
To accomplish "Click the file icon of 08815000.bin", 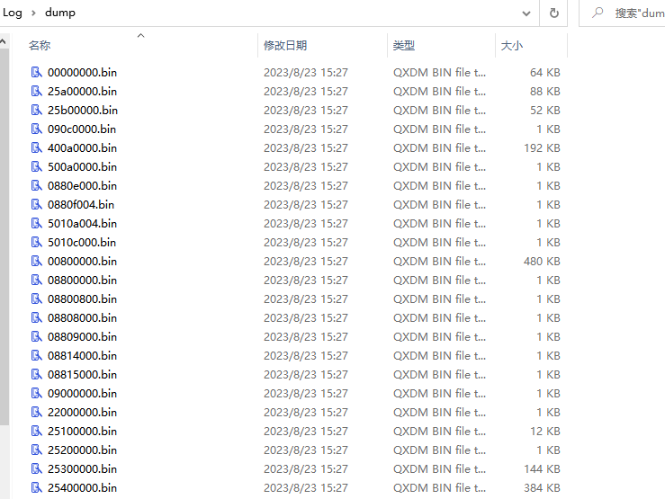I will tap(37, 375).
